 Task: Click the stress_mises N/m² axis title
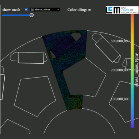137,70
